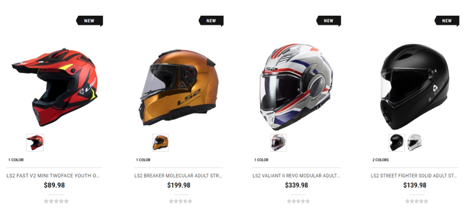Click the star rating under the $339.98 helmet
Screen dimensions: 473x214
click(298, 201)
